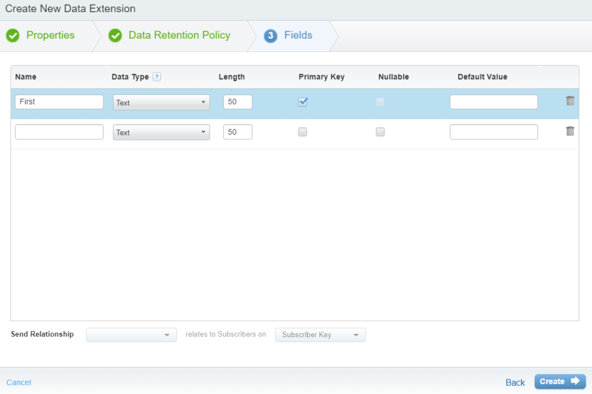Viewport: 592px width, 394px height.
Task: Click the trash icon on the empty second row
Action: [x=570, y=131]
